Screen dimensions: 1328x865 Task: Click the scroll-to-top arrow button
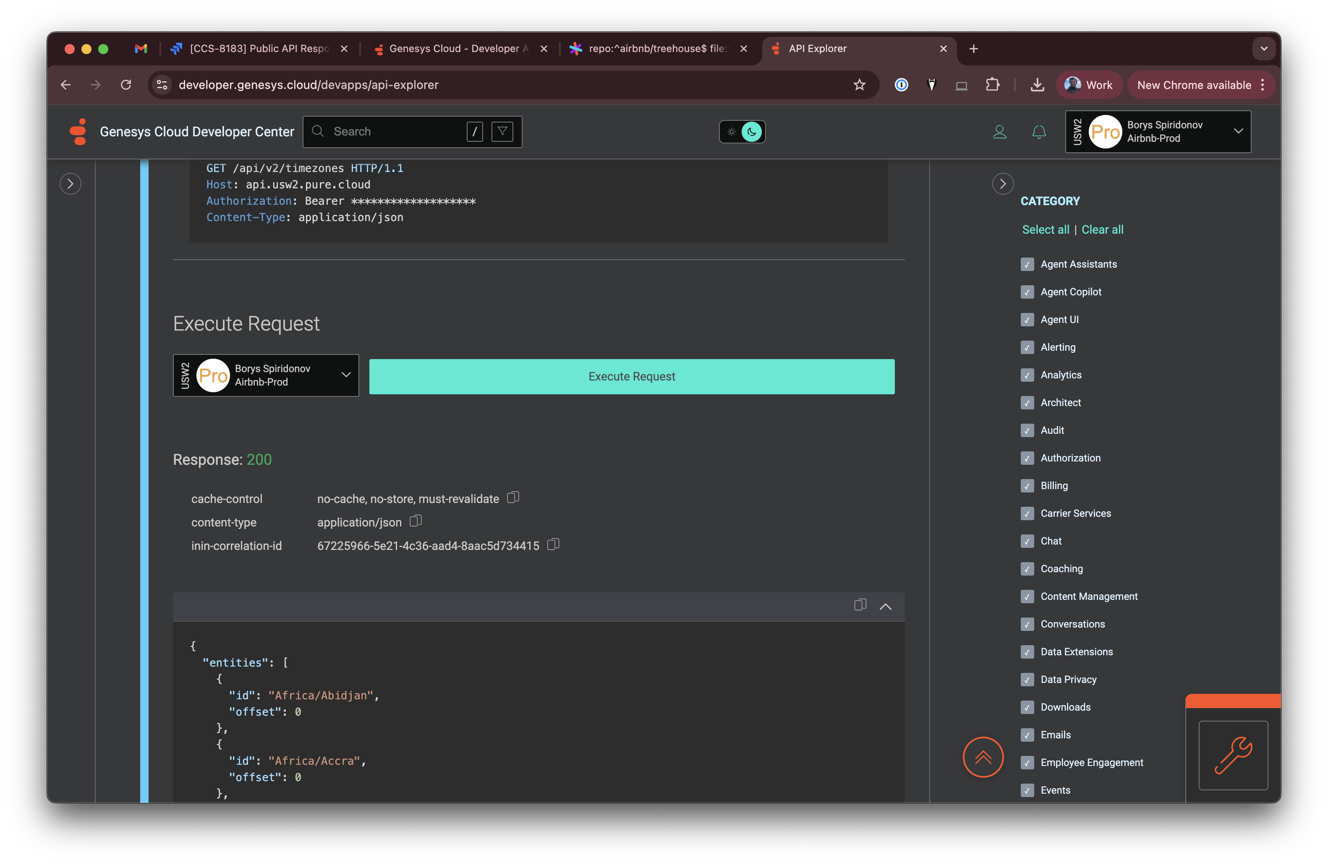983,757
